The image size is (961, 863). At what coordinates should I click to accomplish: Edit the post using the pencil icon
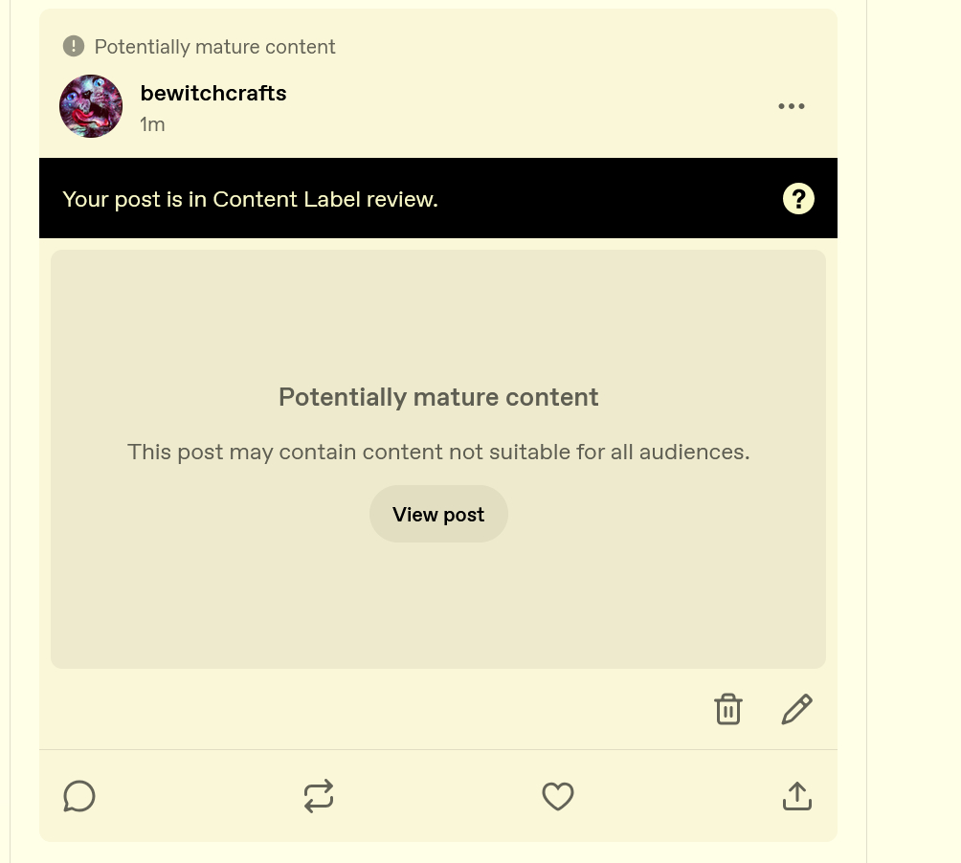796,709
